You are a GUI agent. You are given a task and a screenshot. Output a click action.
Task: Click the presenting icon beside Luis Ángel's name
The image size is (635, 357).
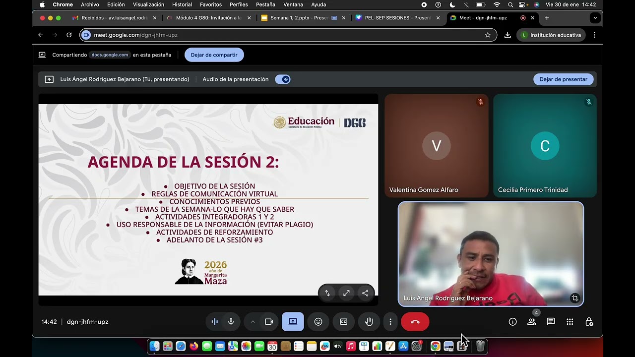click(x=49, y=79)
